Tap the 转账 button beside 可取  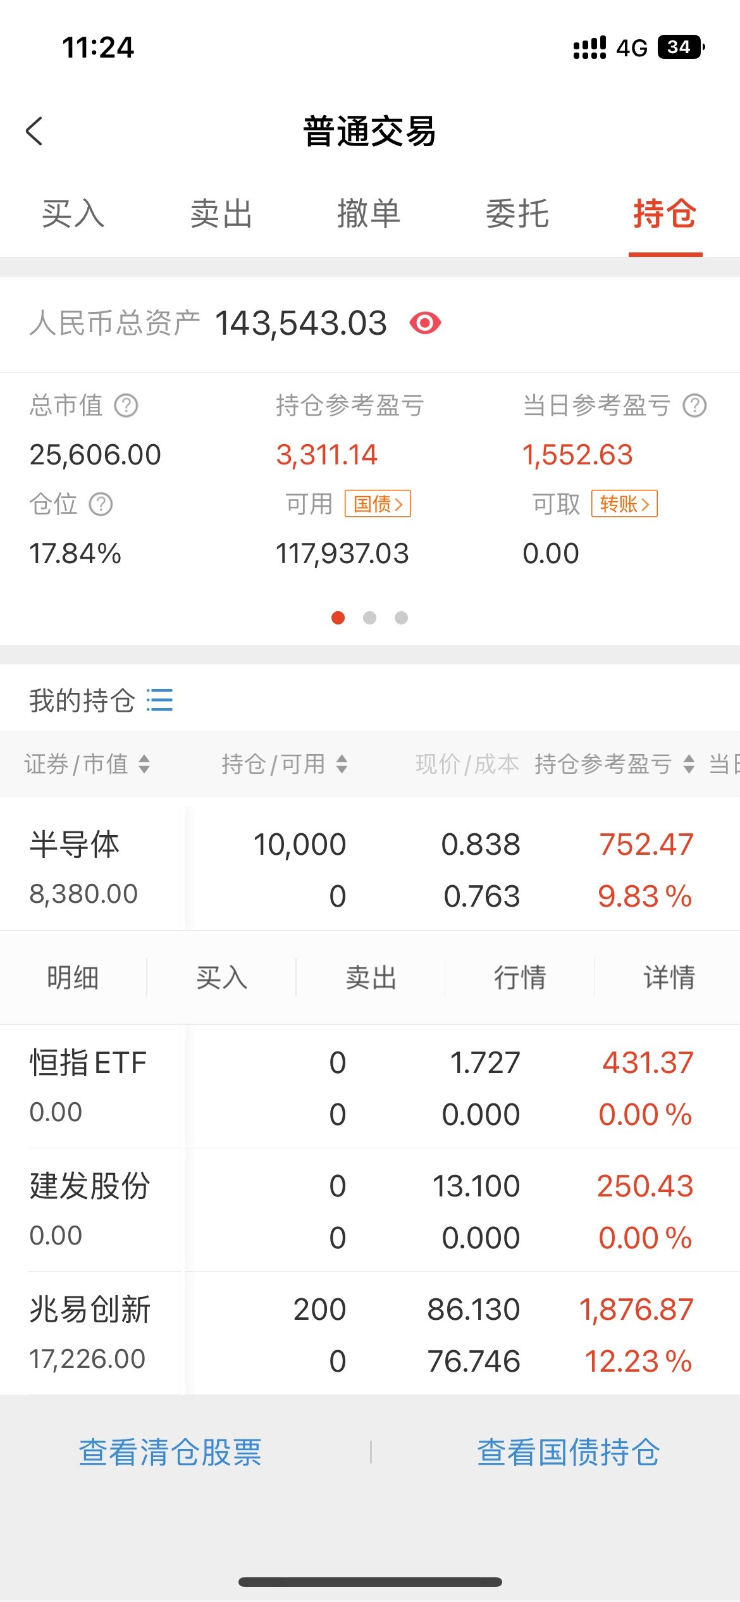point(624,504)
